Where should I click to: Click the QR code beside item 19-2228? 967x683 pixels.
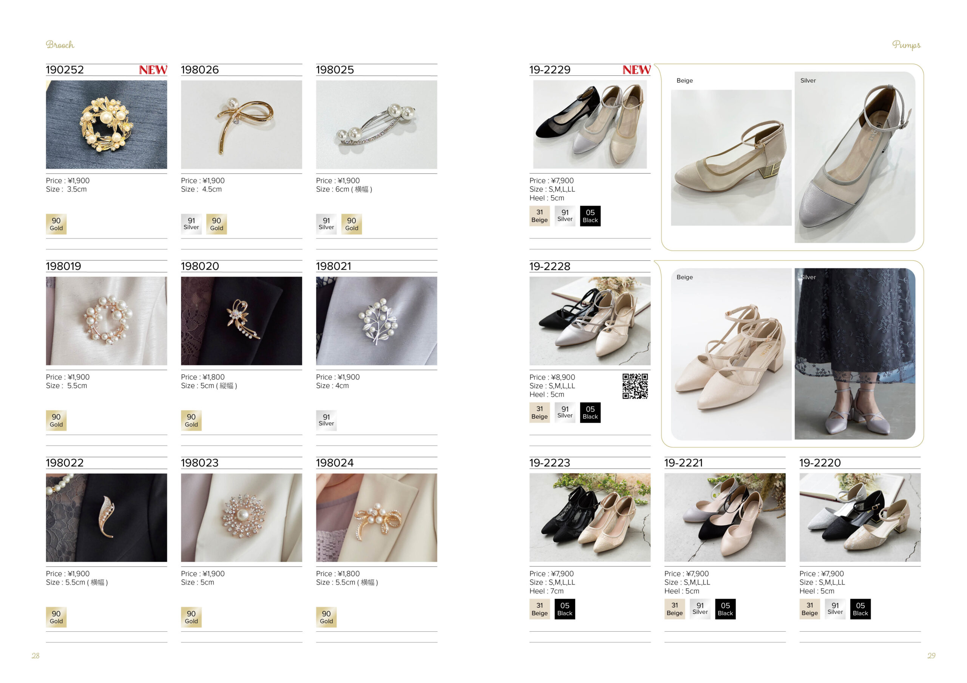(x=635, y=386)
